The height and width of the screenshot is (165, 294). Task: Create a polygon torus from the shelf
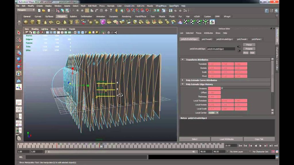[58, 22]
